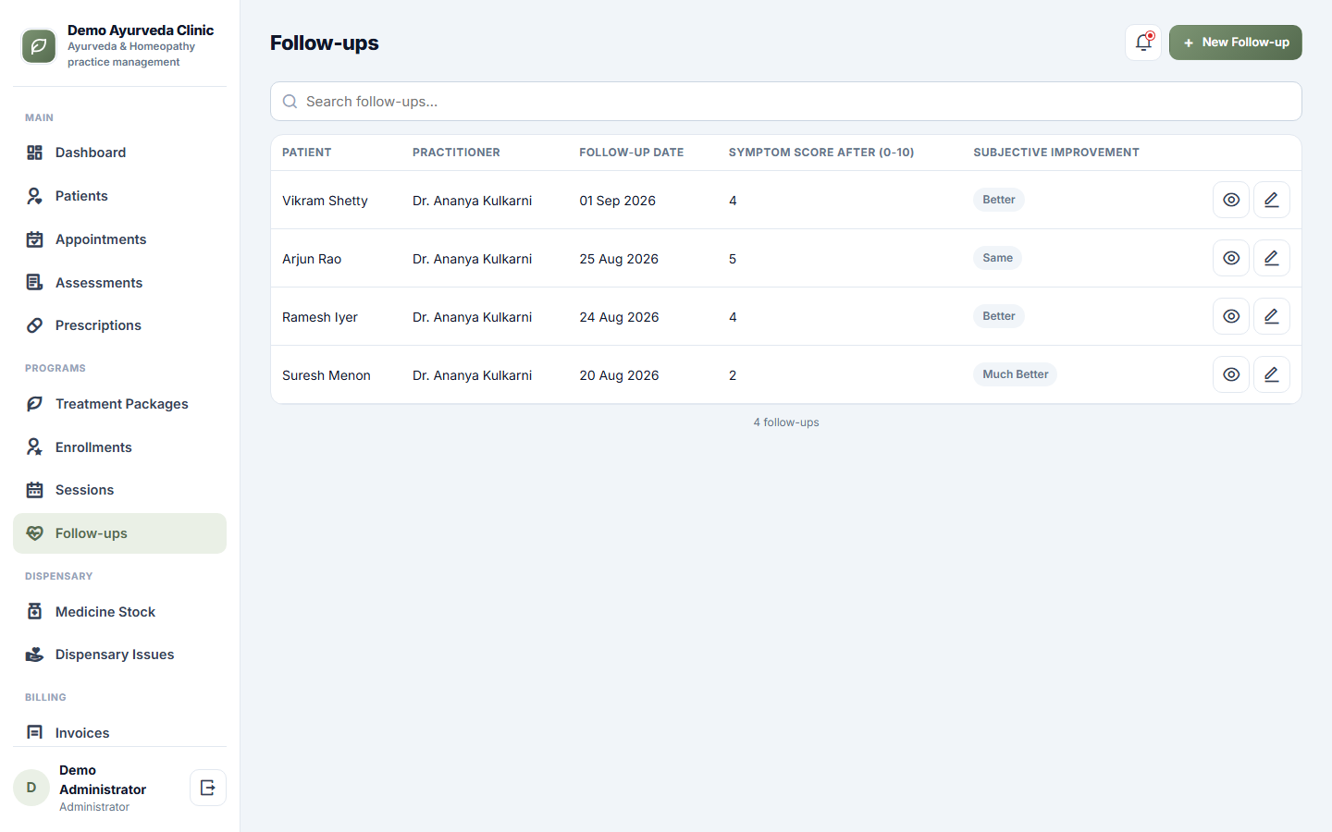Open the Patients page

(119, 196)
